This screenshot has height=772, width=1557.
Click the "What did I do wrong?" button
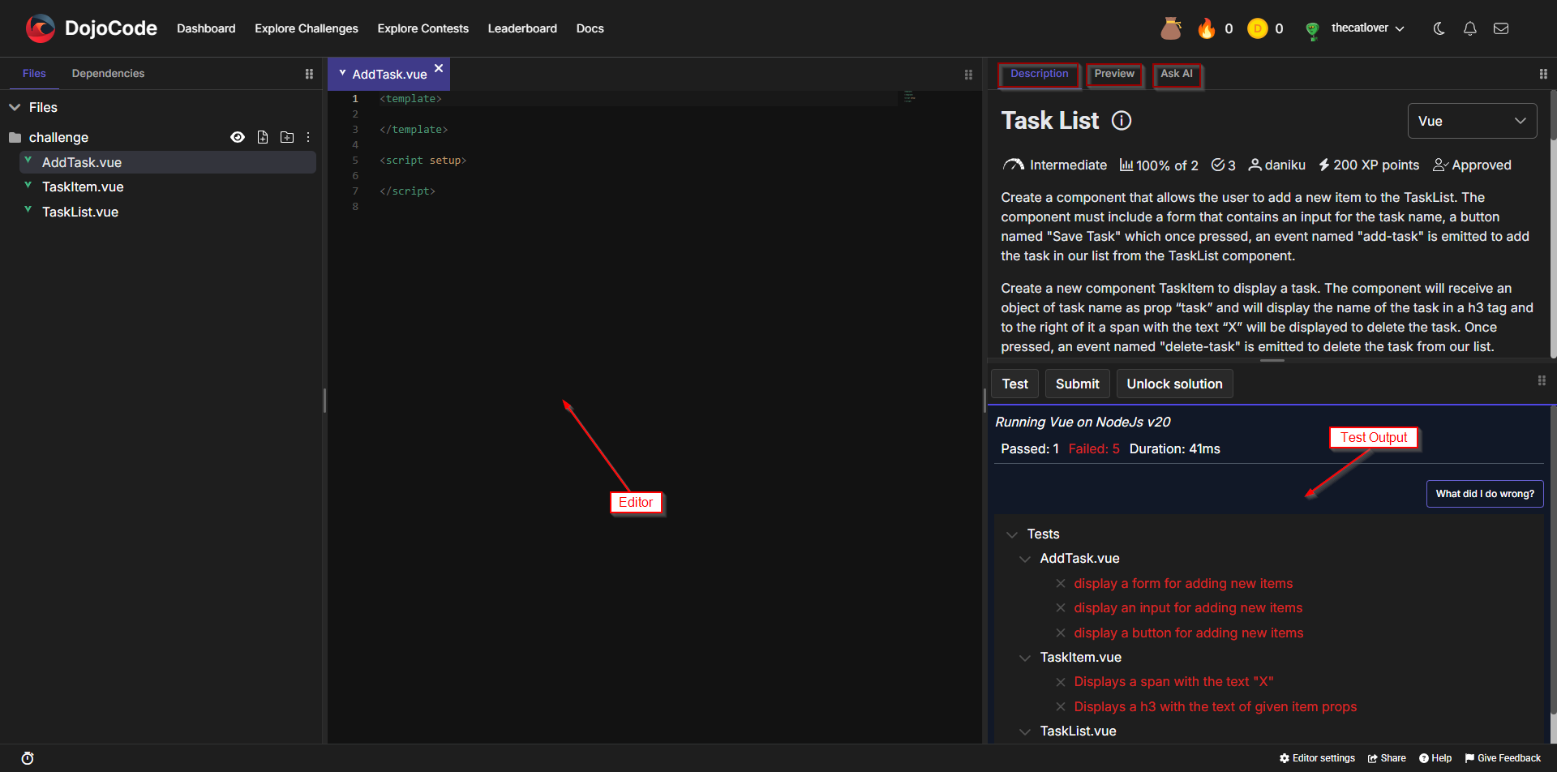pos(1484,494)
